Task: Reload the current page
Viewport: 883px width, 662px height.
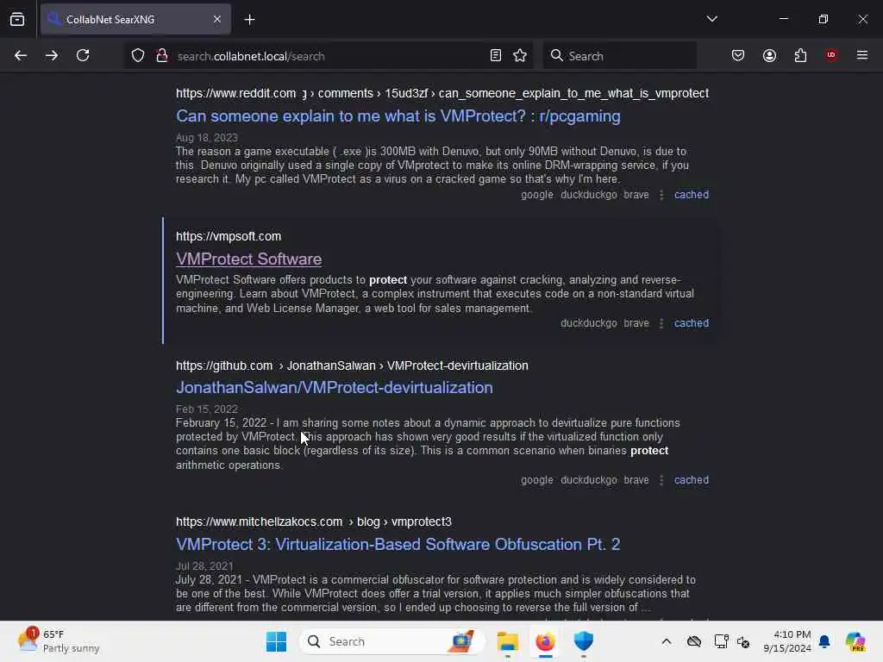Action: tap(83, 56)
